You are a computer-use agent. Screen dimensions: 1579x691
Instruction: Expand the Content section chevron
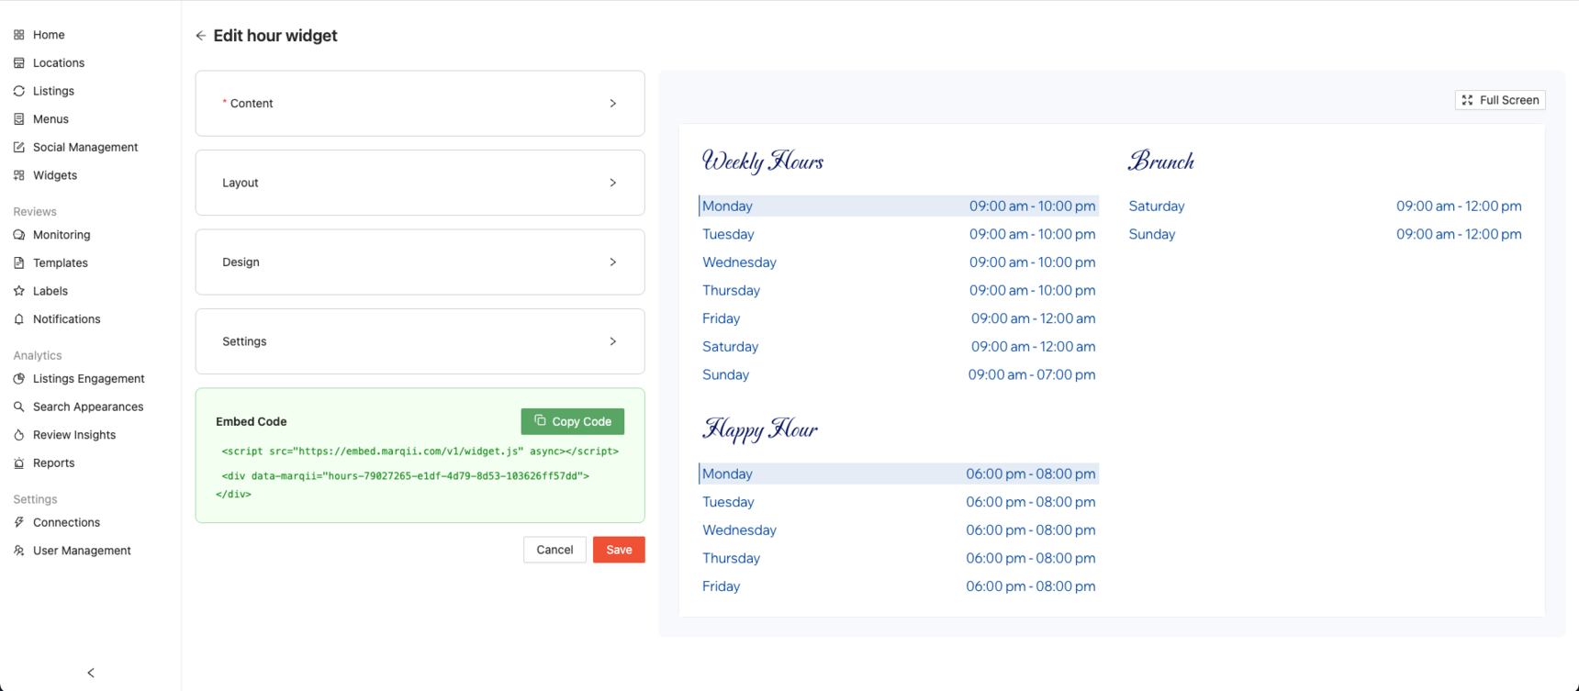click(x=613, y=104)
